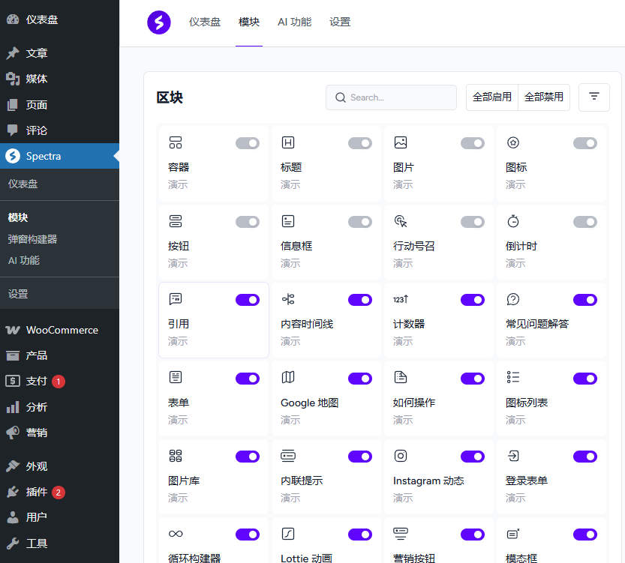625x563 pixels.
Task: Open the 演示 link under 按钮
Action: pyautogui.click(x=178, y=263)
